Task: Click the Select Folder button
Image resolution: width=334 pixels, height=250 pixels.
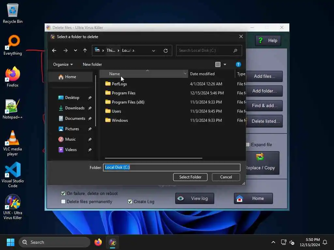Action: (x=190, y=177)
